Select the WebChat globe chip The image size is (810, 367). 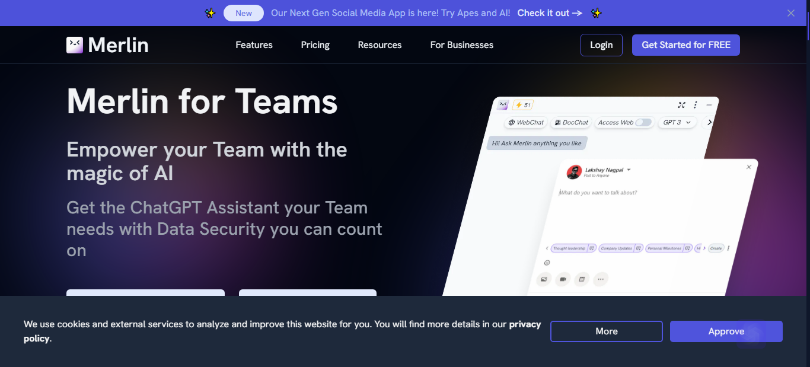click(x=526, y=123)
